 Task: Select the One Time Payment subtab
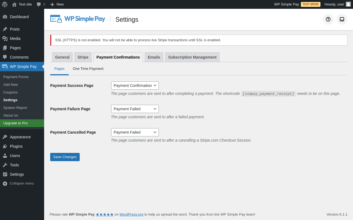88,69
